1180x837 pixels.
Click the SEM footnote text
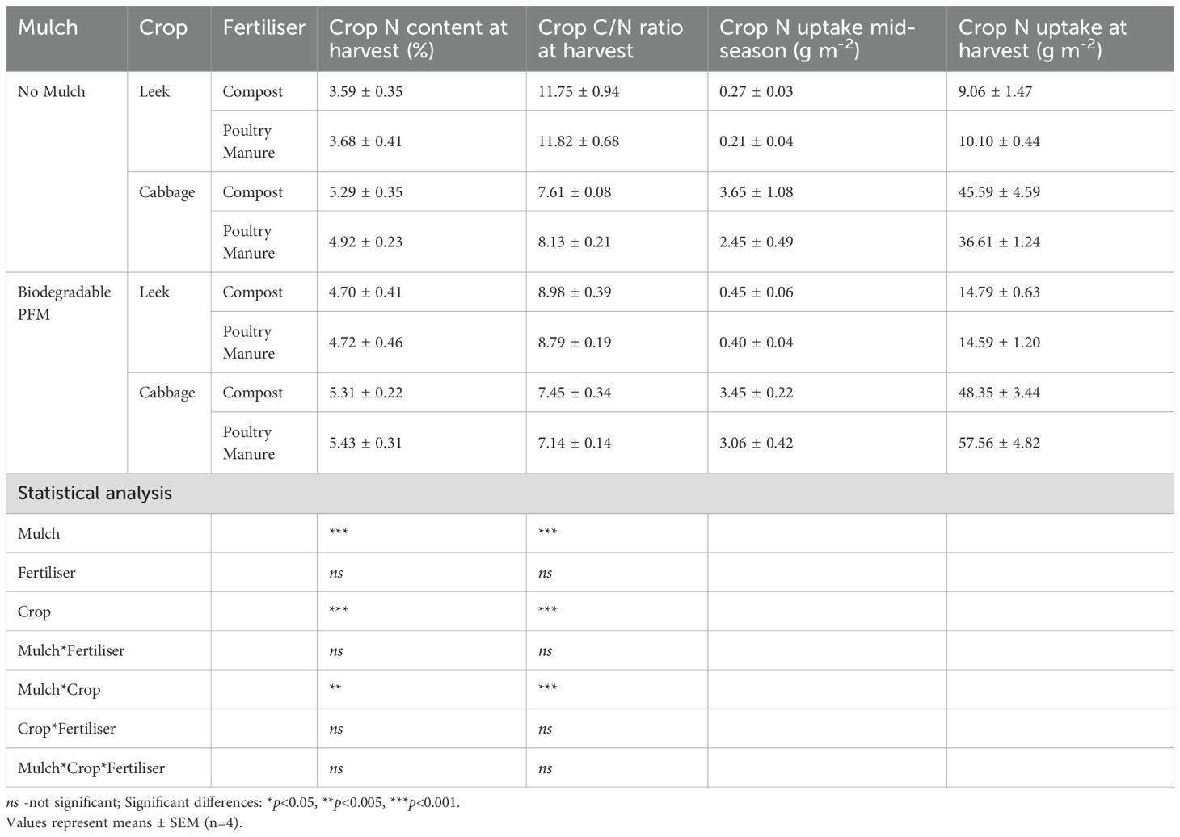[124, 823]
